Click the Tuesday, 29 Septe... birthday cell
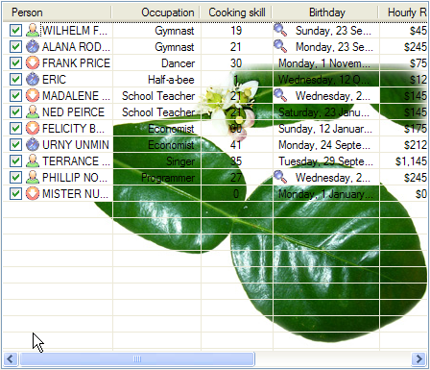430x370 pixels. coord(326,161)
